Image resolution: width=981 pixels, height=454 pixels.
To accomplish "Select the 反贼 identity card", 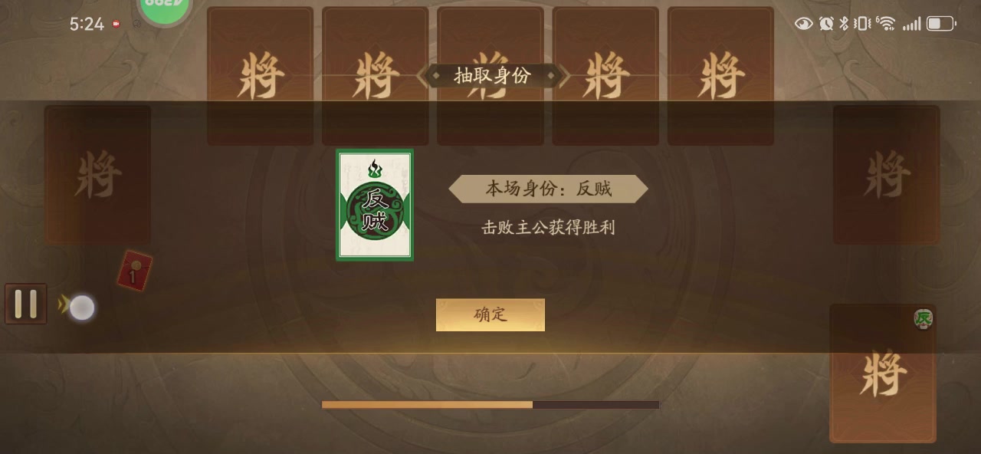I will click(375, 205).
